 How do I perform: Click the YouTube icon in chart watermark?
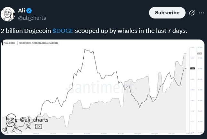click(x=38, y=126)
